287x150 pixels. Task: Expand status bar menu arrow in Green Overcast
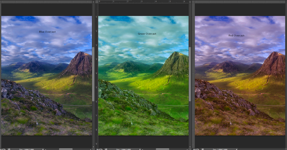(140, 149)
